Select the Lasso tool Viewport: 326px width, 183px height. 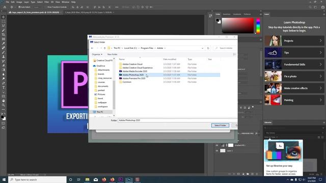4,26
